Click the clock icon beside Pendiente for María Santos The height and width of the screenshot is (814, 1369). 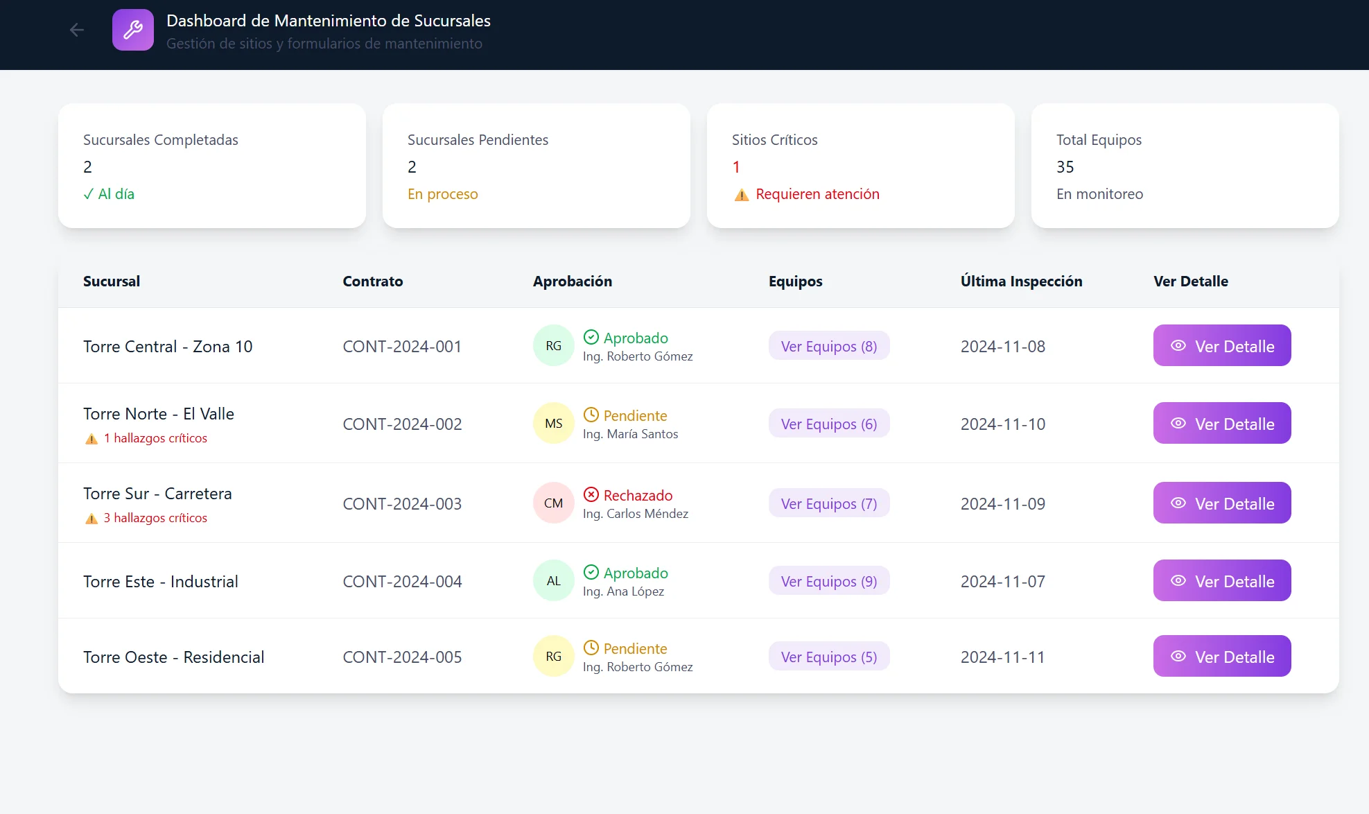pyautogui.click(x=591, y=414)
